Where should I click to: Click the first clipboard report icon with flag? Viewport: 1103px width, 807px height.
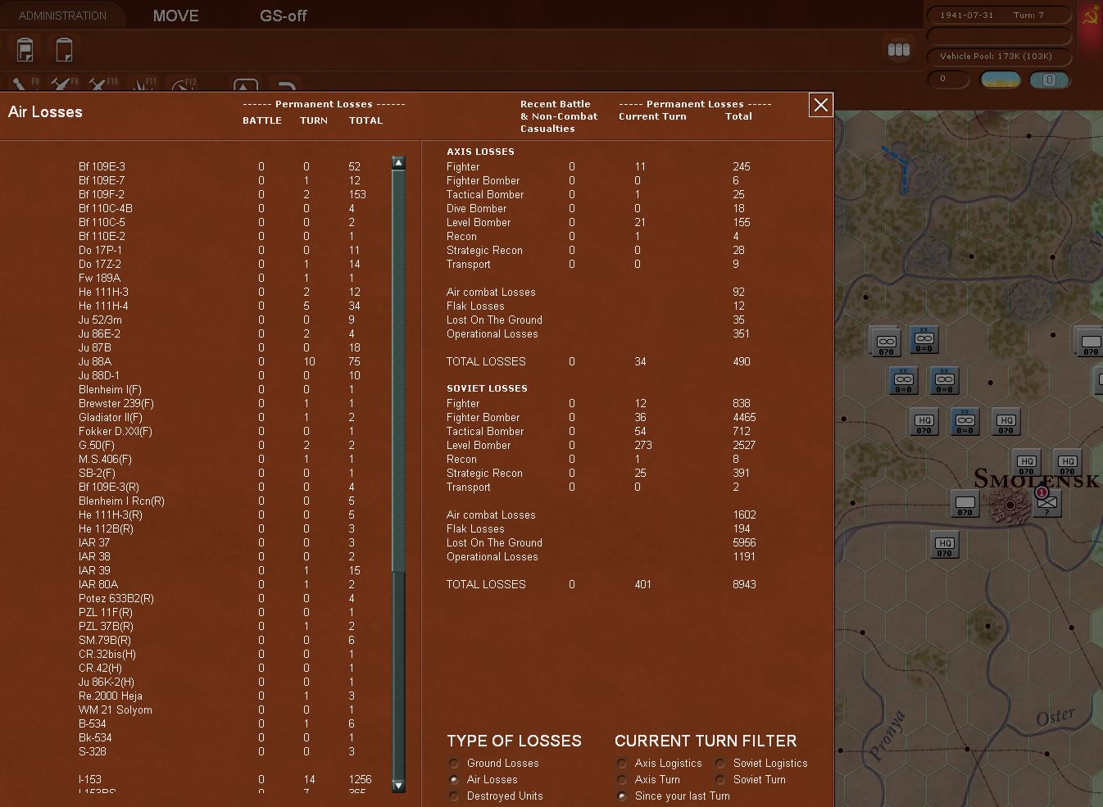pyautogui.click(x=25, y=50)
